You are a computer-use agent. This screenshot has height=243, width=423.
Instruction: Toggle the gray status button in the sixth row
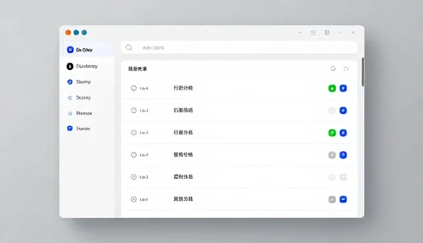tap(332, 199)
